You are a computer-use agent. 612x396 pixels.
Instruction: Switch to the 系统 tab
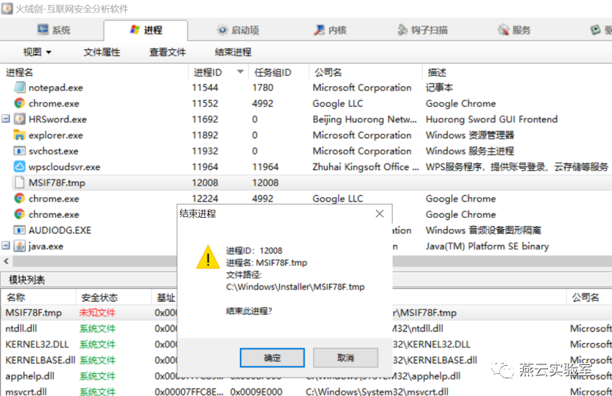point(54,30)
